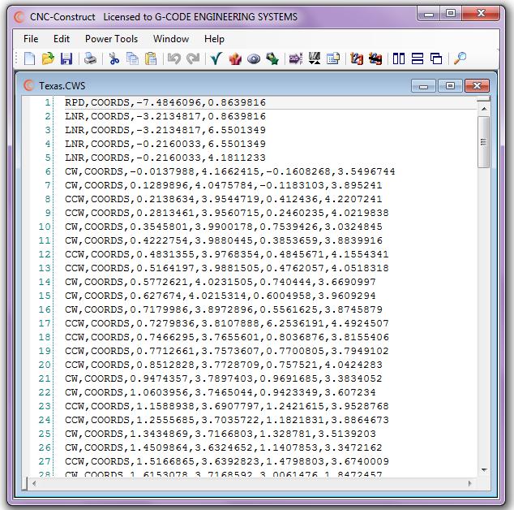Click line 5 text LNR,COORDS,-0.2160033,4.1811233
The width and height of the screenshot is (514, 510).
(x=165, y=158)
